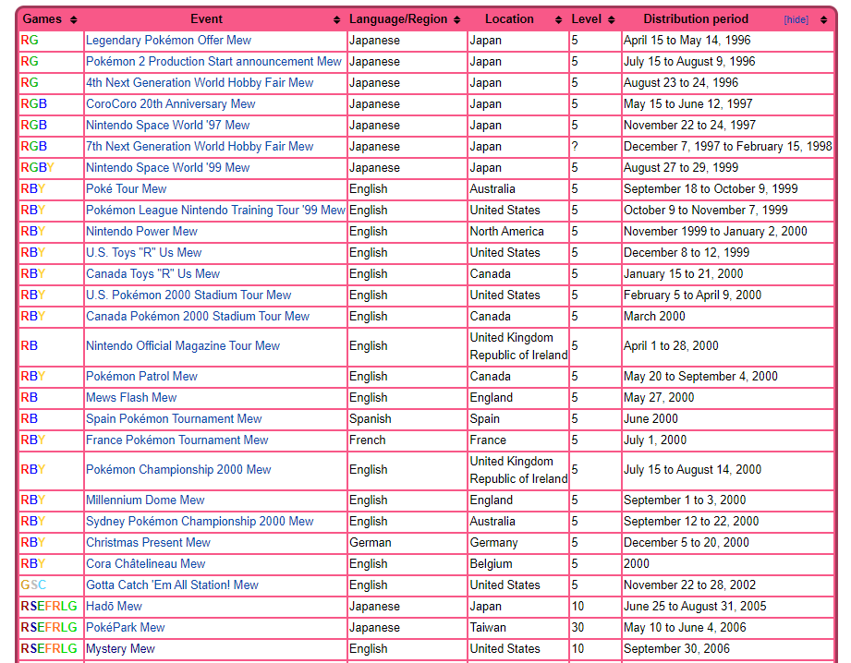Open Pokémon Championship 2000 Mew
This screenshot has width=851, height=663.
coord(178,469)
